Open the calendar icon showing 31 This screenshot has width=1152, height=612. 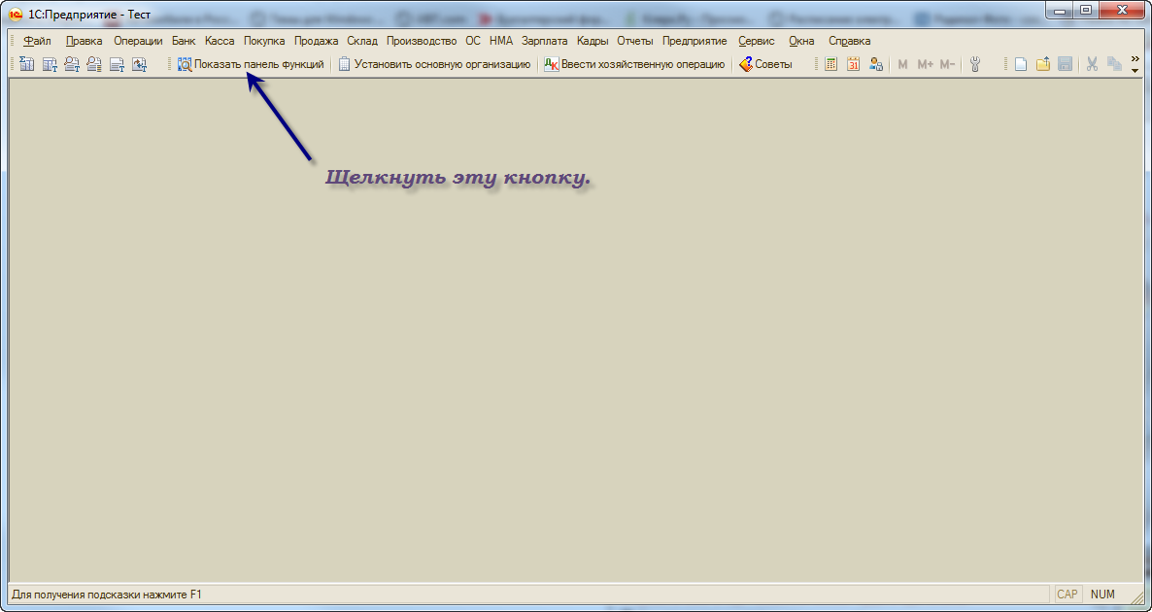pos(853,64)
